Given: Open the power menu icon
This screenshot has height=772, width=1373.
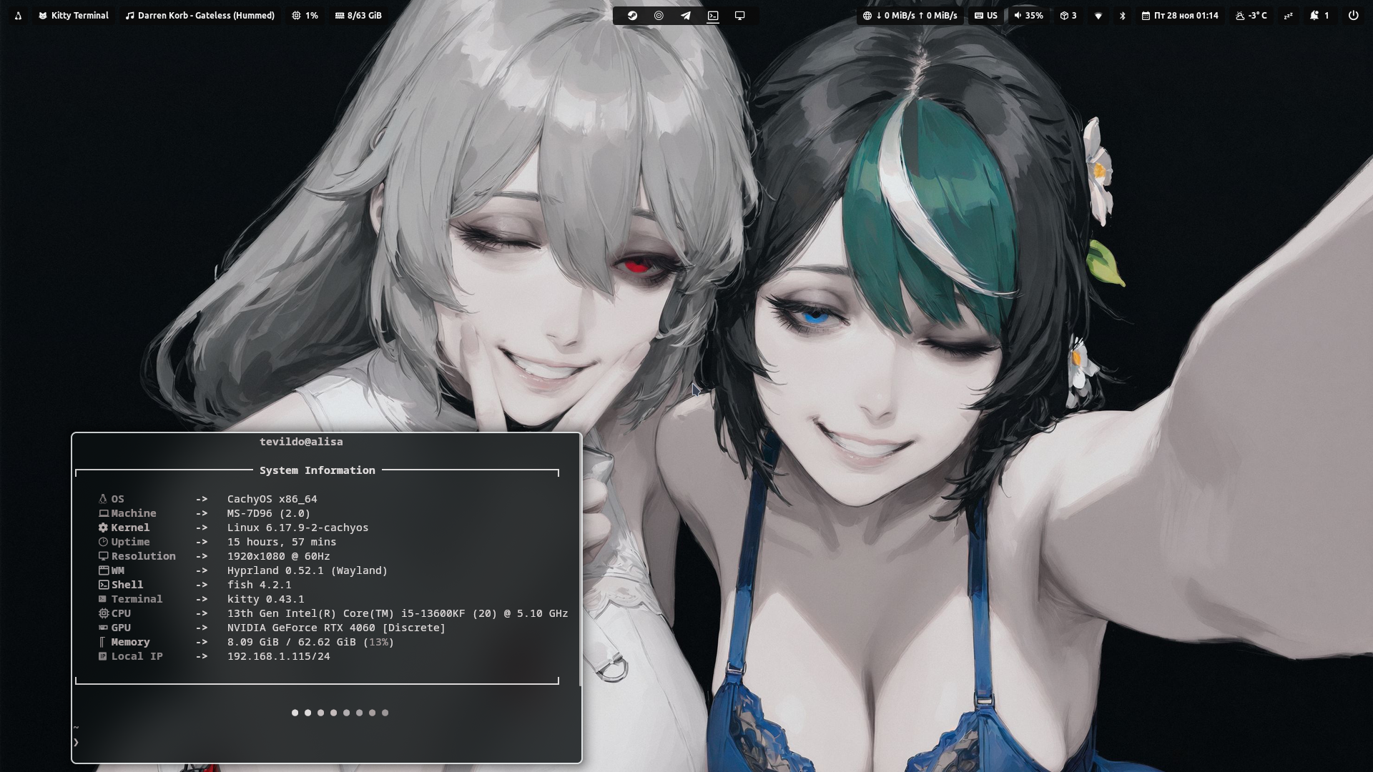Looking at the screenshot, I should (1353, 15).
